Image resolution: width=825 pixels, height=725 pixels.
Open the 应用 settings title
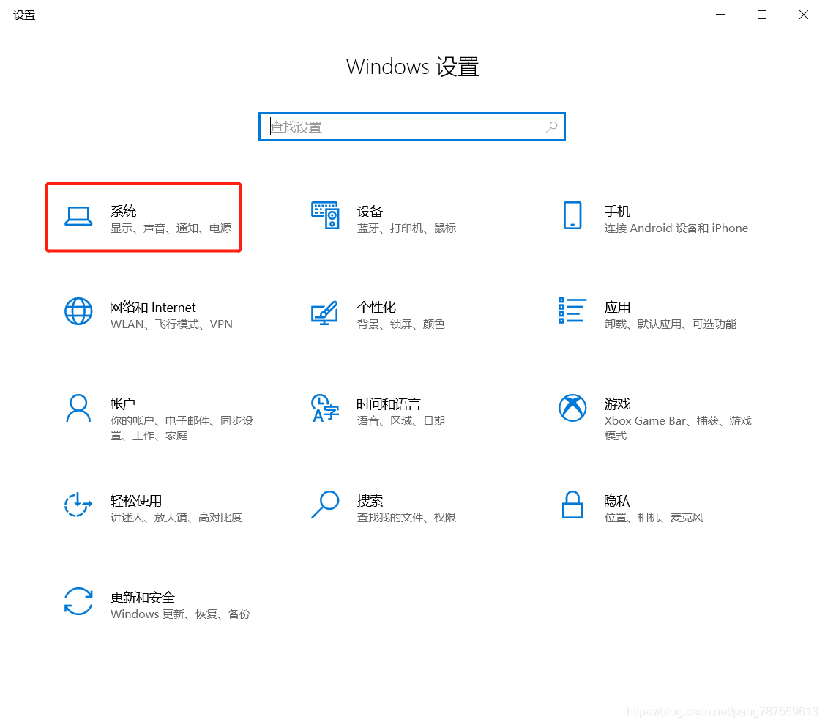[x=617, y=308]
